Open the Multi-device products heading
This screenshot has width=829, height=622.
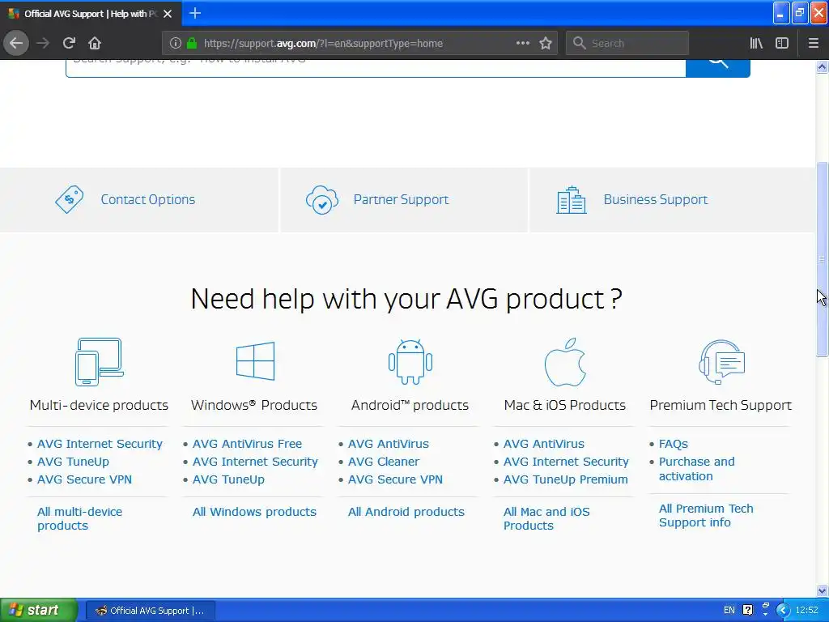(x=99, y=405)
